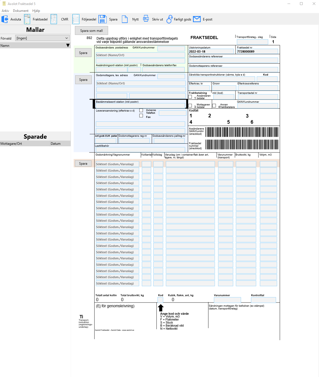Click the Spara som mall button
The image size is (319, 377).
tap(91, 31)
